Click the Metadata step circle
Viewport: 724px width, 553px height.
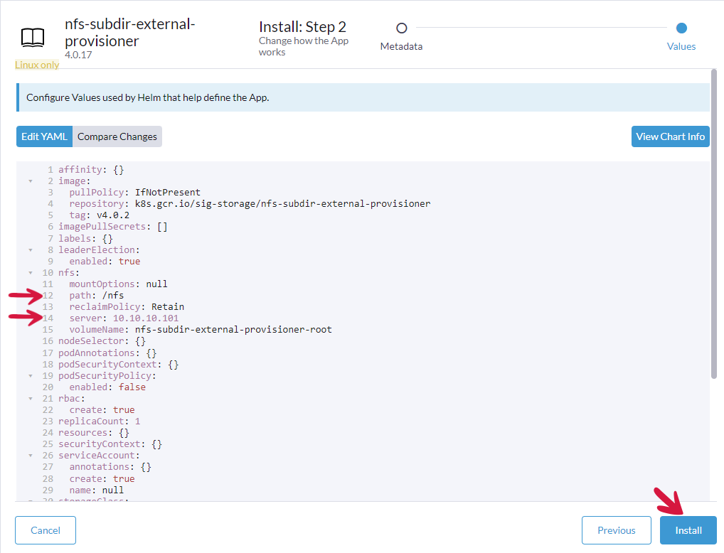401,28
